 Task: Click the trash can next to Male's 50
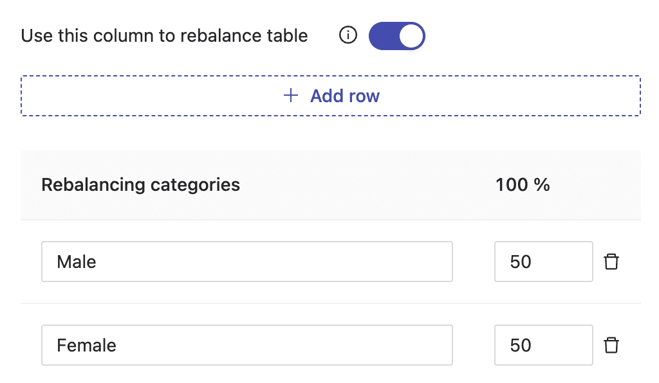pyautogui.click(x=611, y=262)
